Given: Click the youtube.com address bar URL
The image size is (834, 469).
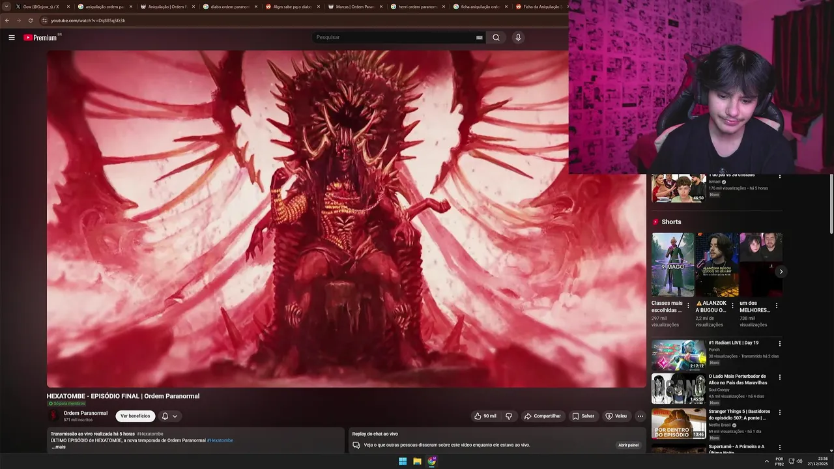Looking at the screenshot, I should [x=88, y=20].
